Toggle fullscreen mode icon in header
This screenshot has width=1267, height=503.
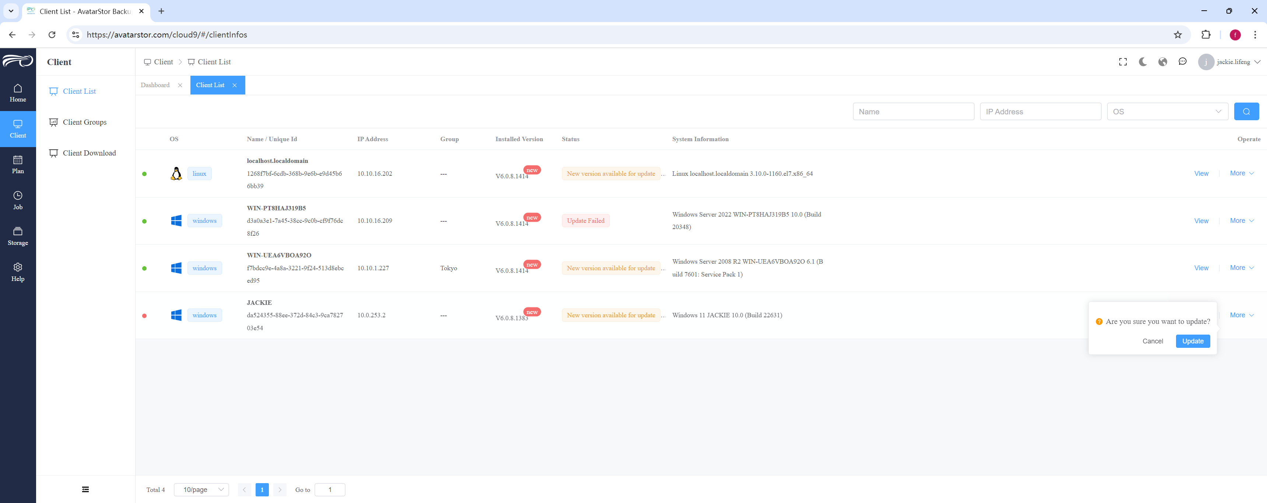click(x=1123, y=62)
